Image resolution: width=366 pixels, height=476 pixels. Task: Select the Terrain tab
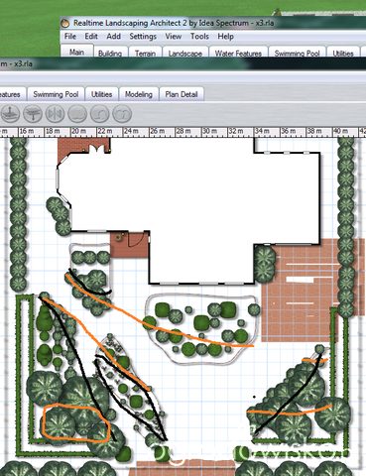click(x=145, y=53)
